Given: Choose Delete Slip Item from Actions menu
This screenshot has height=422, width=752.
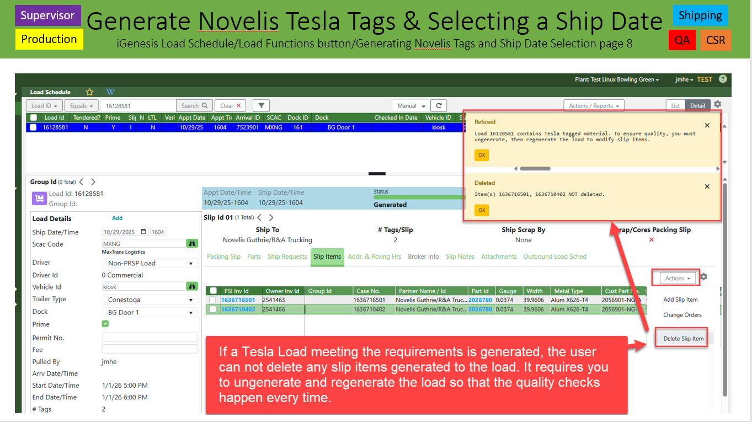Looking at the screenshot, I should point(684,338).
